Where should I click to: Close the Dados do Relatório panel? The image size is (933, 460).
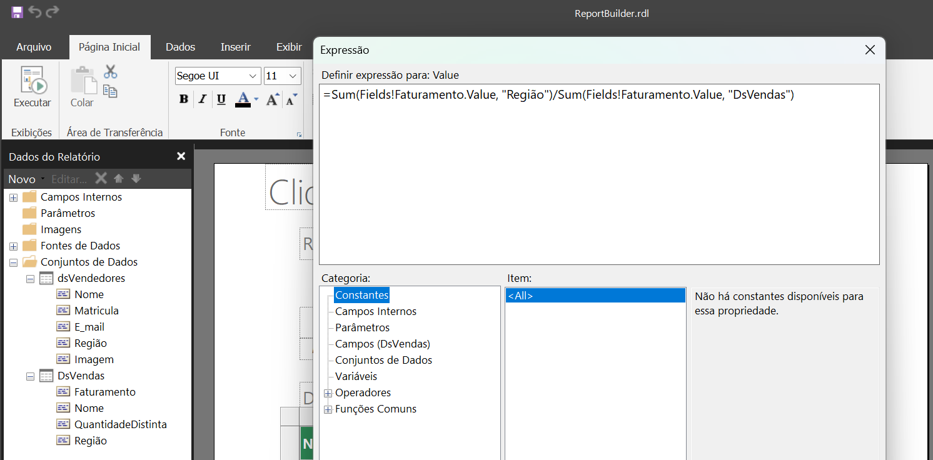[x=181, y=156]
